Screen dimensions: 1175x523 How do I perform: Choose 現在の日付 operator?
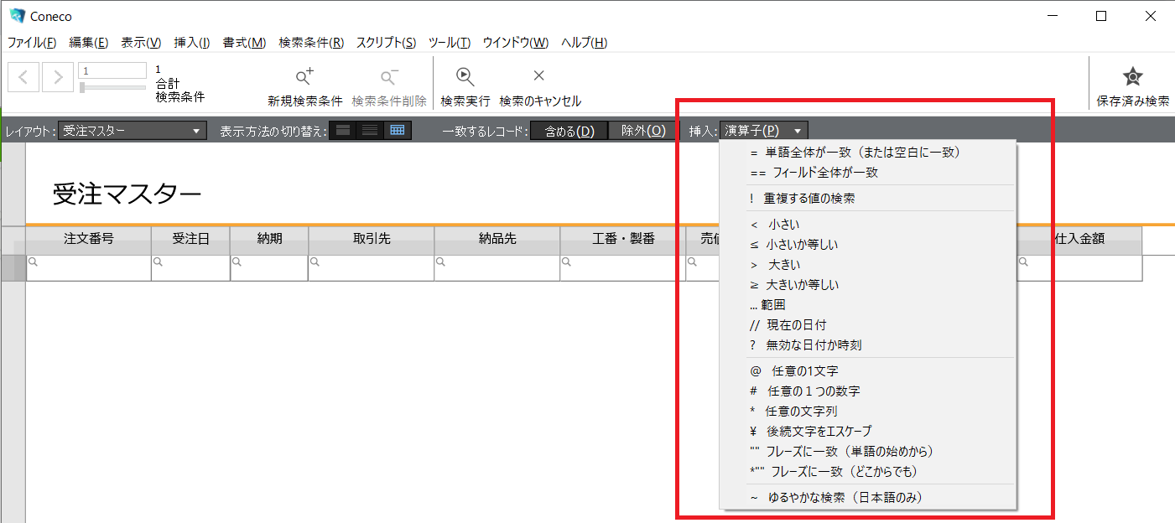point(868,325)
